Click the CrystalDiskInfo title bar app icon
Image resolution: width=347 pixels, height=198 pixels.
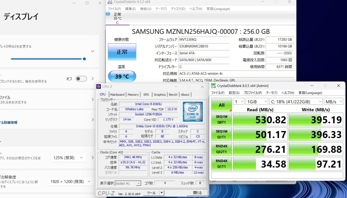point(109,2)
